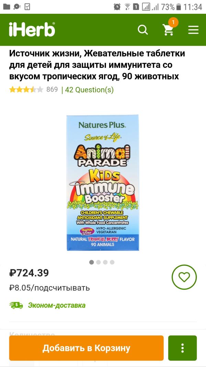The image size is (206, 367).
Task: Tap the Эконом-доставка delivery truck icon
Action: click(16, 305)
